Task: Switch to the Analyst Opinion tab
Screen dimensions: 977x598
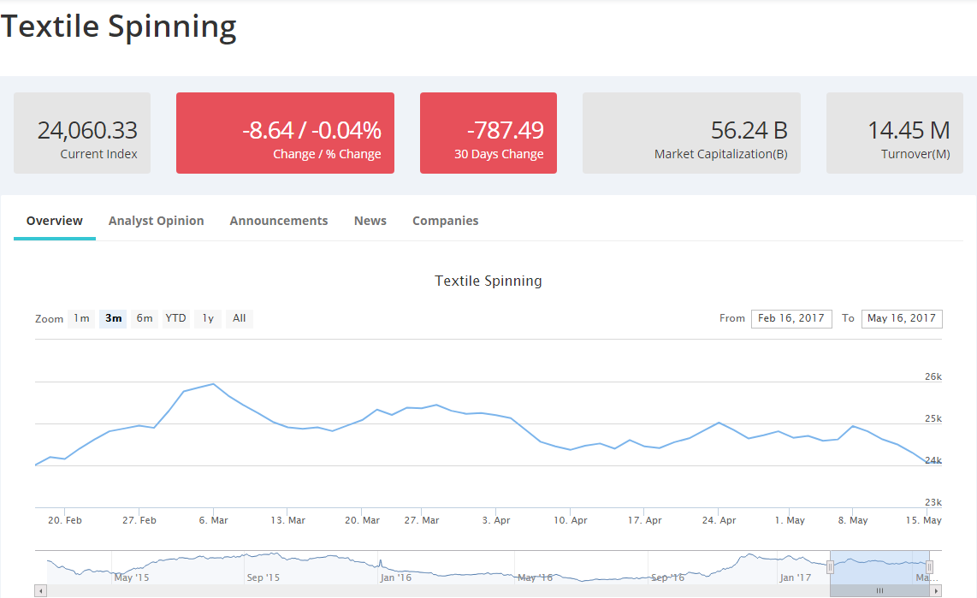Action: point(156,220)
